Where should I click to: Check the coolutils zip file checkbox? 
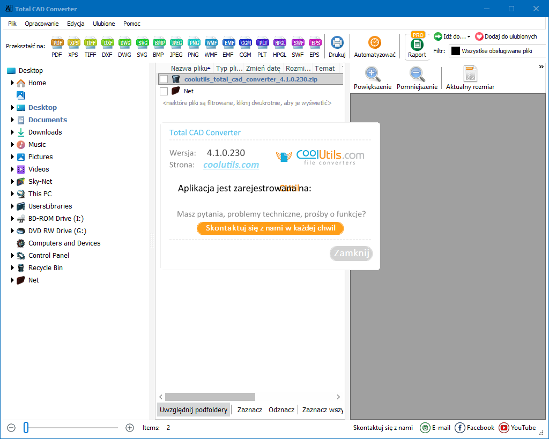(164, 79)
